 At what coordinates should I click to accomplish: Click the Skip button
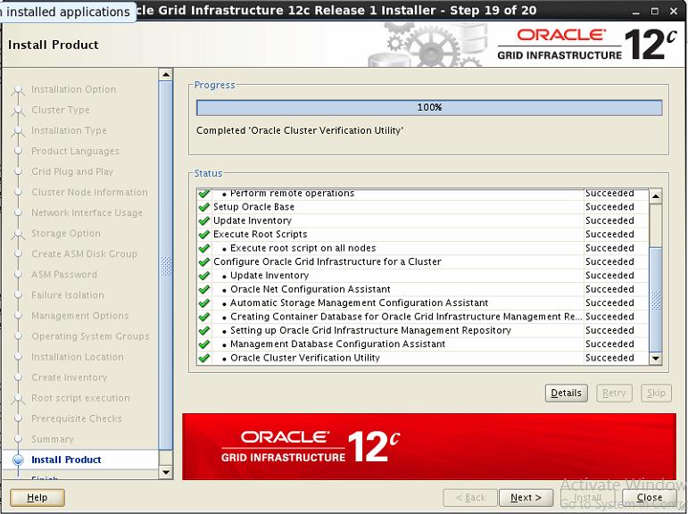click(656, 393)
